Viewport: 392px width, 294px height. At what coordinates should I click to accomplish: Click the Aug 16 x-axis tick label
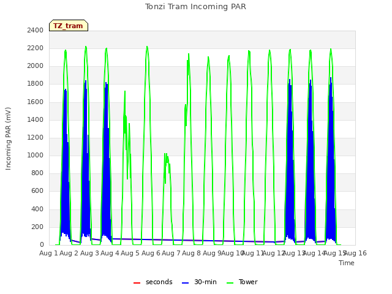356,253
